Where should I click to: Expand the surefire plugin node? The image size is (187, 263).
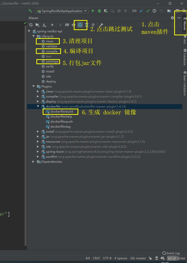pyautogui.click(x=38, y=157)
